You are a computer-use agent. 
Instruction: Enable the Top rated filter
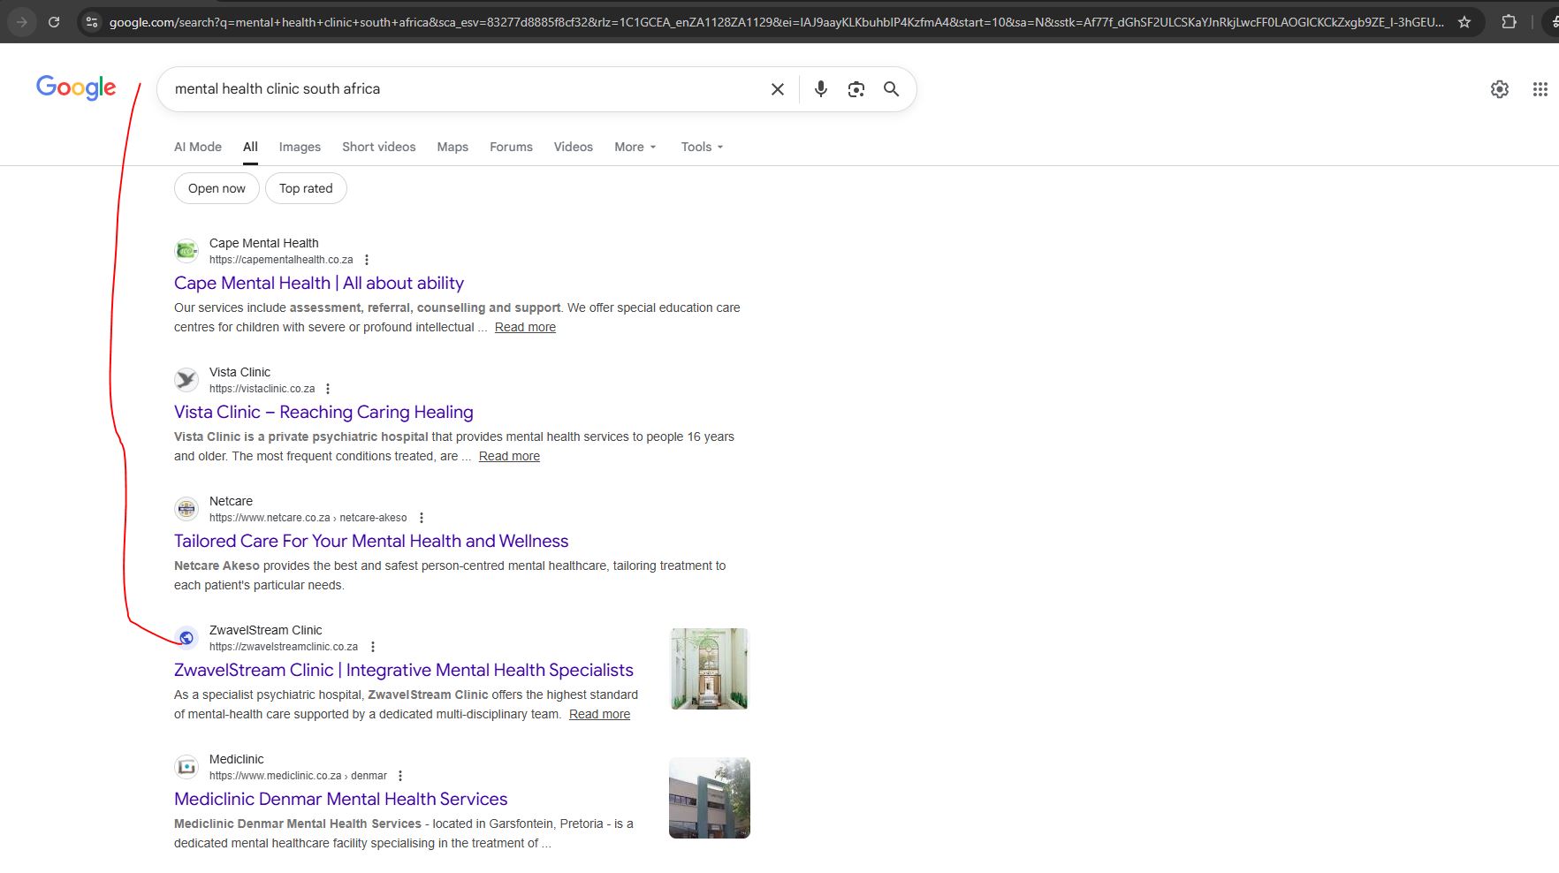[x=305, y=188]
